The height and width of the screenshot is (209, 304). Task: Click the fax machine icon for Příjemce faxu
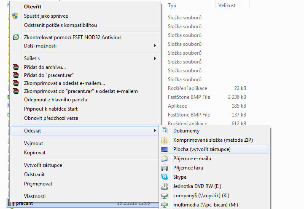[x=164, y=168]
